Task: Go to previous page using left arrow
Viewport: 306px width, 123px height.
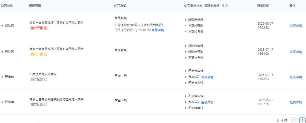Action: [295, 121]
